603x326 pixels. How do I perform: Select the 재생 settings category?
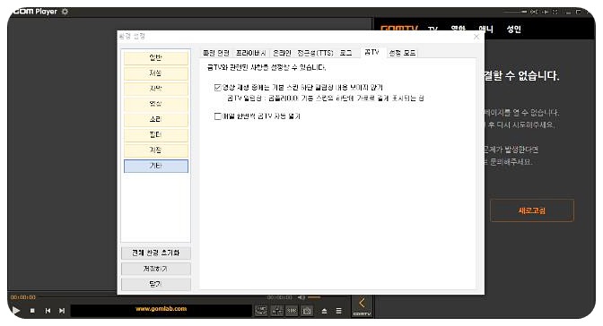tap(156, 73)
